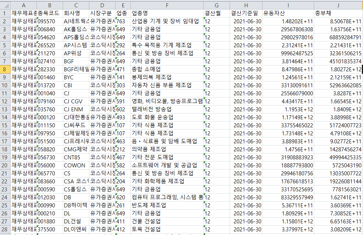Select company cell CJ씨푸드
Screen dimensions: 363x235
[x=76, y=126]
